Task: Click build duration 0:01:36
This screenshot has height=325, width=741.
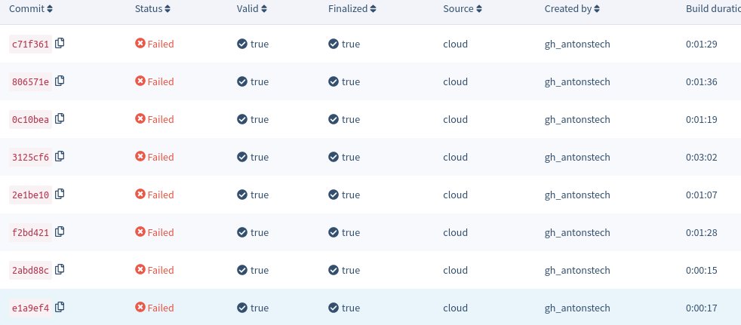Action: [701, 81]
